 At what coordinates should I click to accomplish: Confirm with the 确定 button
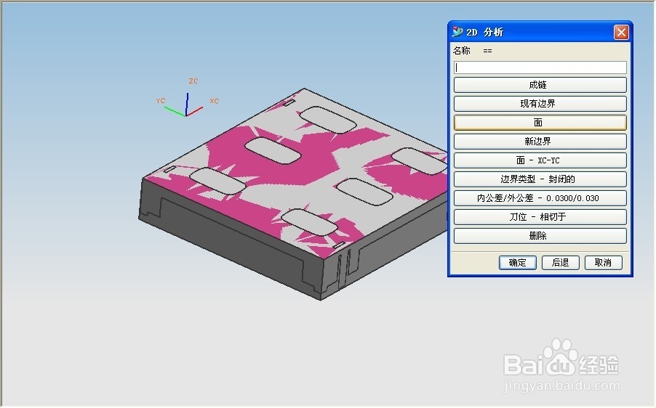pyautogui.click(x=518, y=263)
